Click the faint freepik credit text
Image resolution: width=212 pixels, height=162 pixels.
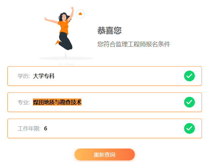click(x=66, y=64)
